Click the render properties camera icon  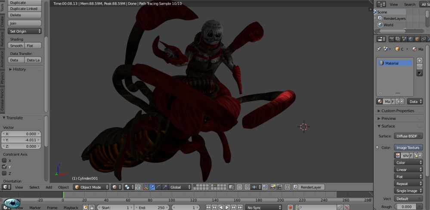click(x=391, y=39)
